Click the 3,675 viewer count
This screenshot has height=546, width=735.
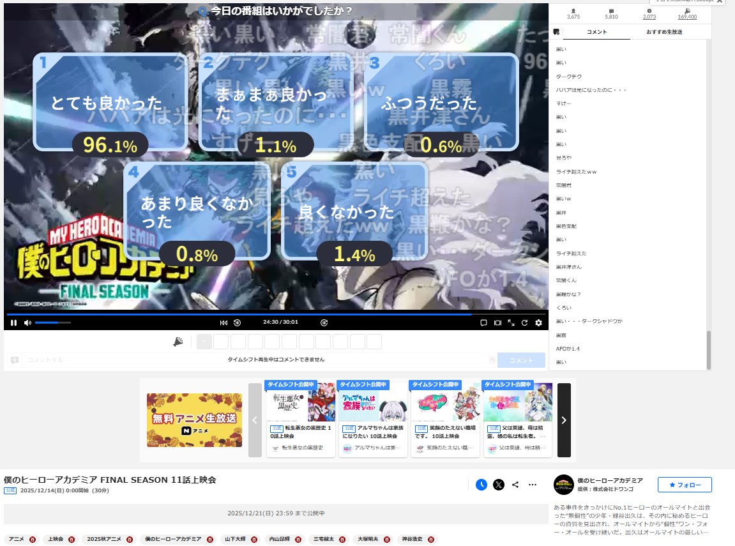(573, 14)
